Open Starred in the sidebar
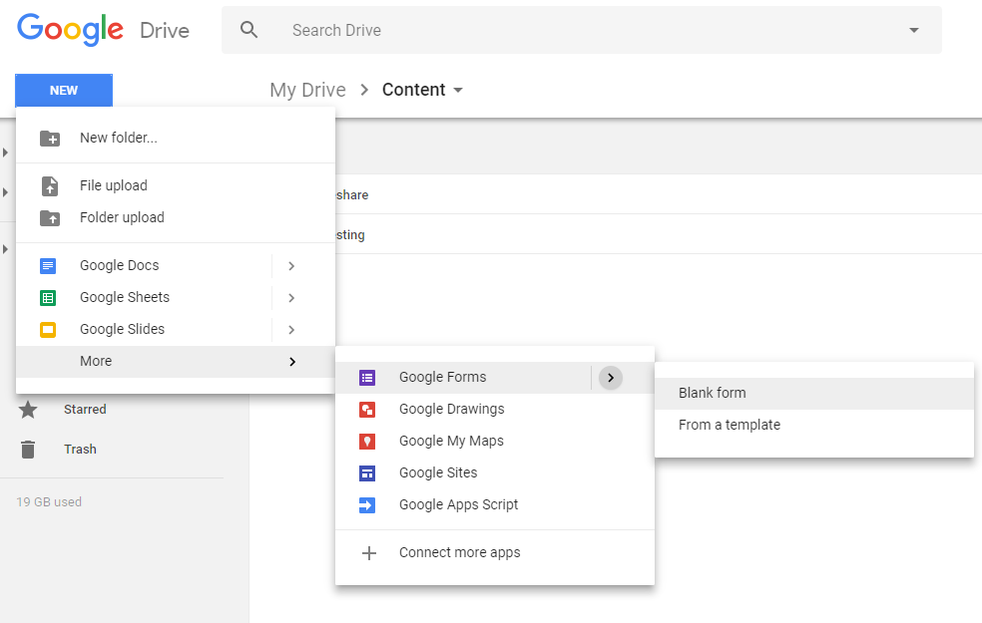This screenshot has width=982, height=623. (85, 410)
